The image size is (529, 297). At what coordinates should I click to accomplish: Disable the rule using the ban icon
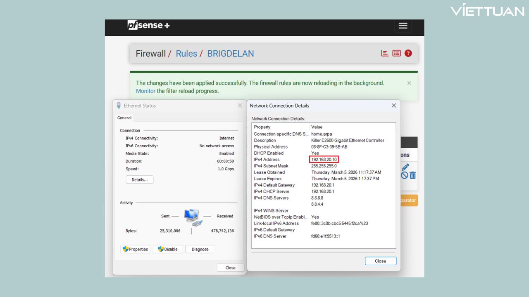tap(405, 175)
